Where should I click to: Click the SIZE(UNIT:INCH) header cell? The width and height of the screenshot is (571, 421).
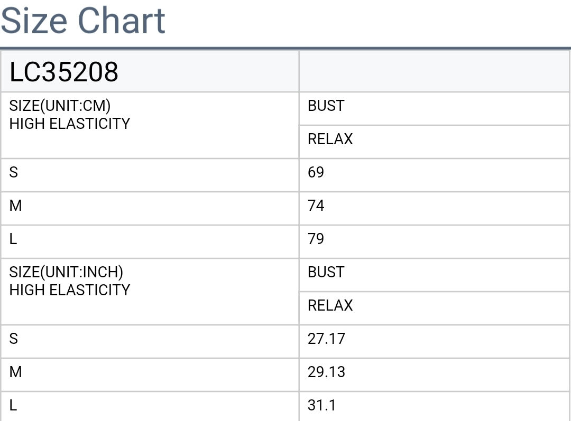tap(150, 292)
